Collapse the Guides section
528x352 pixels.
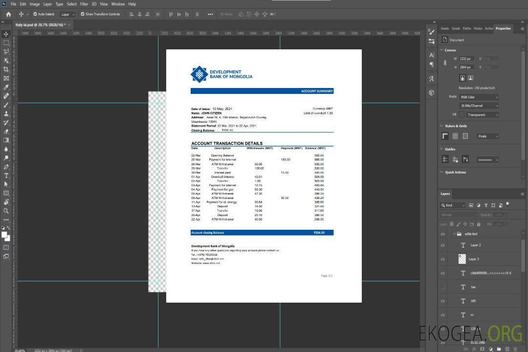click(441, 149)
